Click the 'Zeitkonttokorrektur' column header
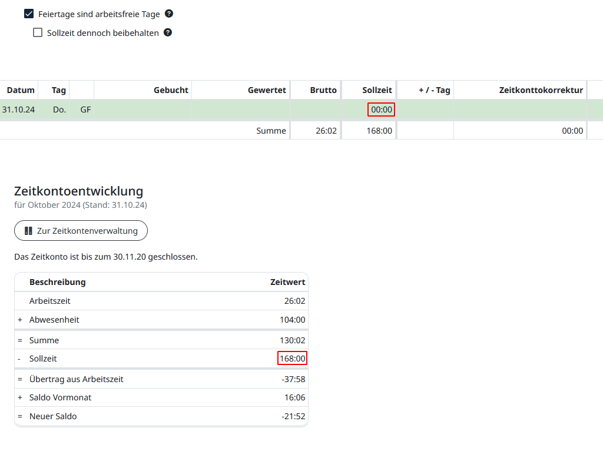Screen dimensions: 603x471 (x=541, y=90)
